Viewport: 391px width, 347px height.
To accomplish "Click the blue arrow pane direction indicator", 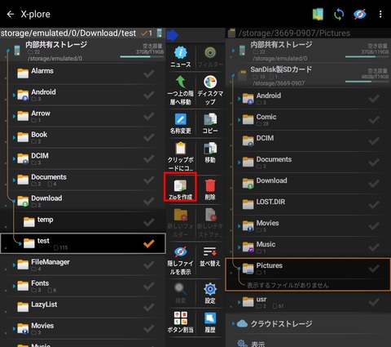I will coord(173,35).
